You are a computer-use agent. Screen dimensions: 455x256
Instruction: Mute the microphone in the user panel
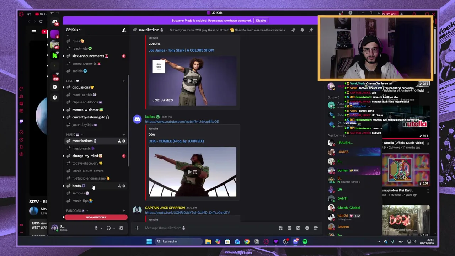pyautogui.click(x=96, y=228)
